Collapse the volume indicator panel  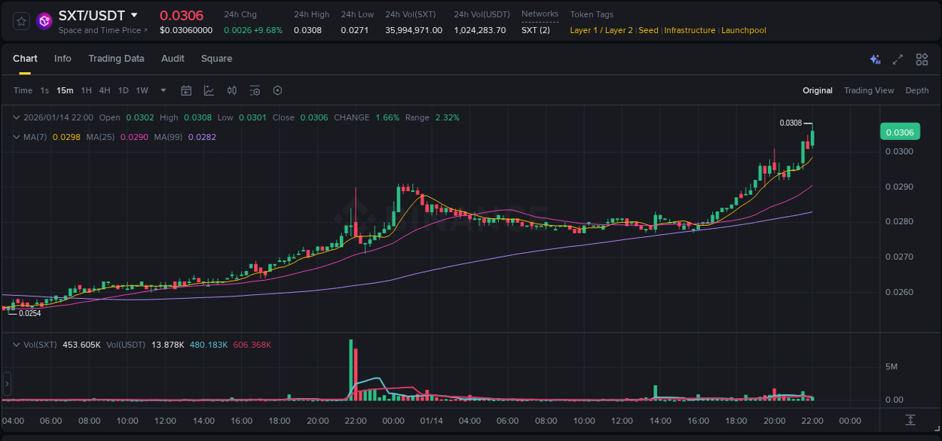[x=17, y=344]
